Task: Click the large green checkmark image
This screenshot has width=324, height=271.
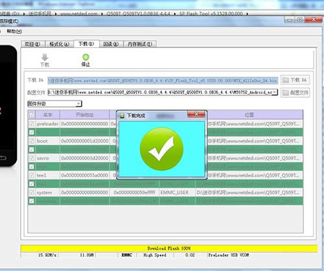Action: pos(161,149)
